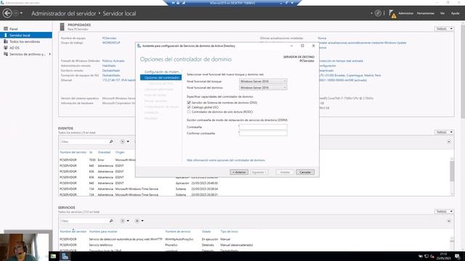This screenshot has height=261, width=465.
Task: Click the PCServidor computer name link
Action: (109, 38)
